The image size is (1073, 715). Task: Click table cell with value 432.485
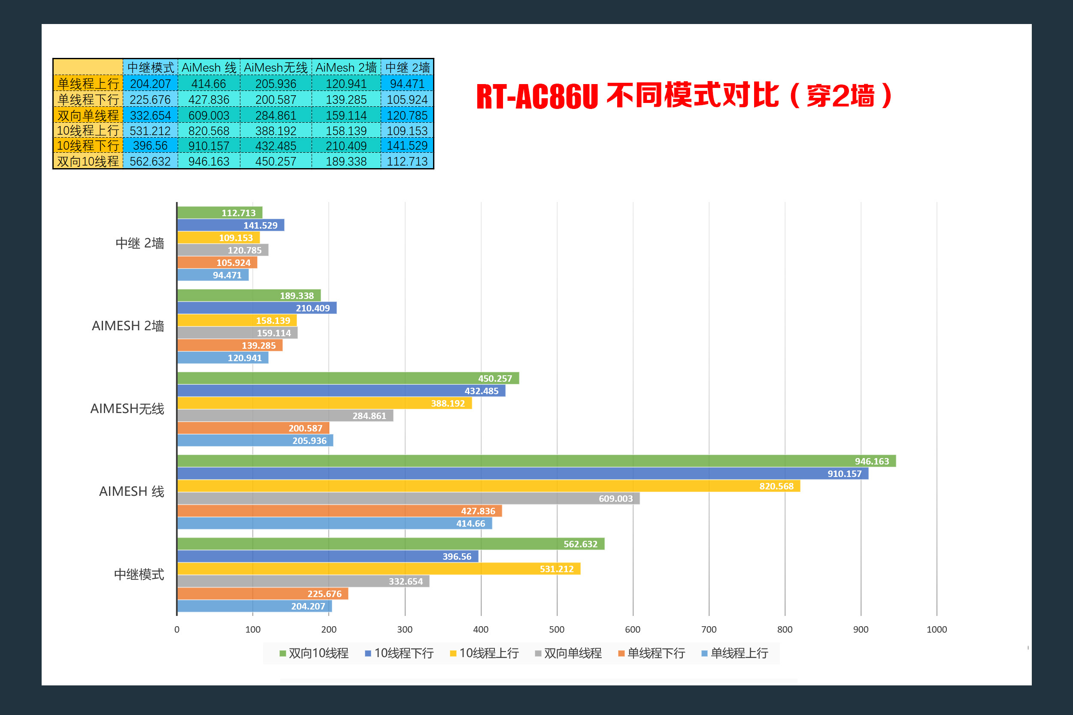point(276,146)
